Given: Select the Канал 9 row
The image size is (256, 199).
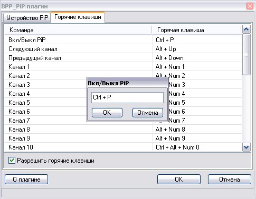Looking at the screenshot, I should tap(123, 138).
